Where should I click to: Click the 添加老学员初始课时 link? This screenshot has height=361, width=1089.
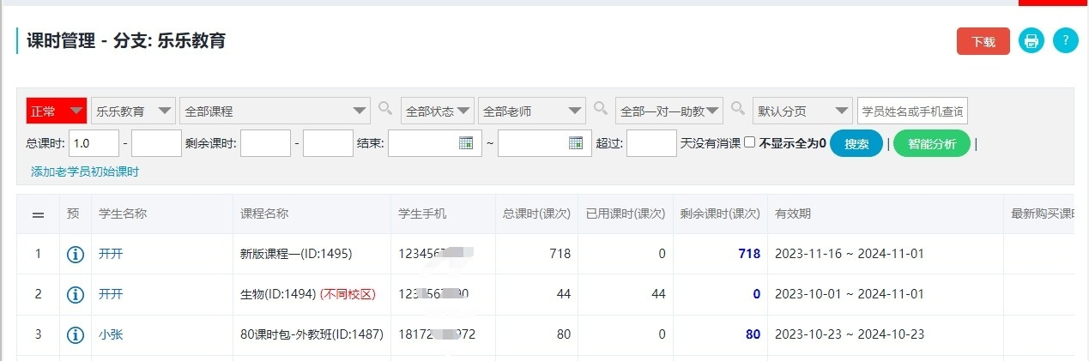(85, 171)
